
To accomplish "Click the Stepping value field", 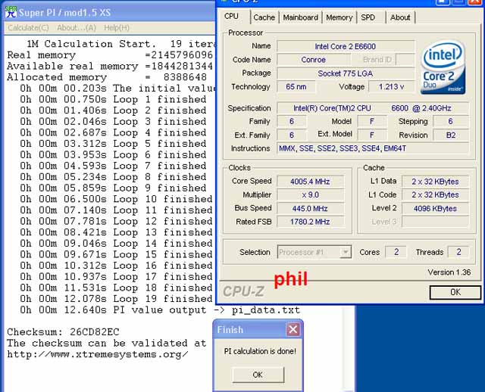I will [451, 121].
